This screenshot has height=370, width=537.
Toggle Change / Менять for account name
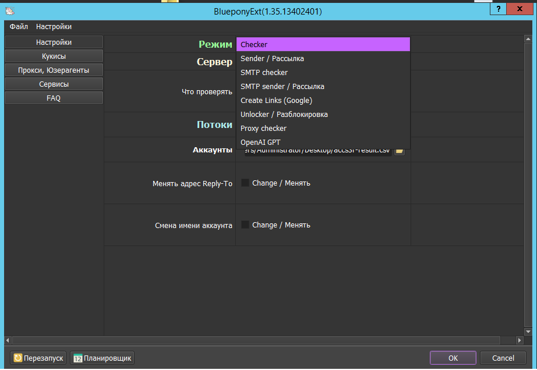(245, 225)
